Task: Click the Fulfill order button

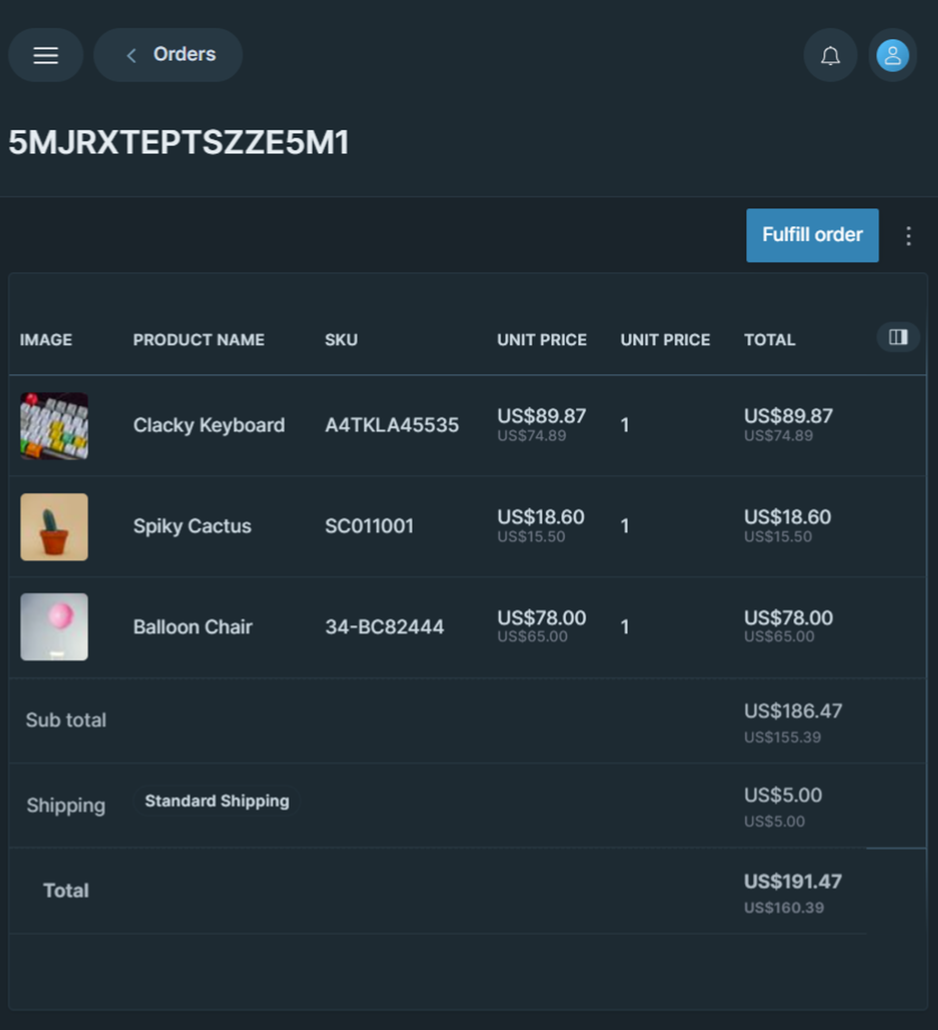Action: coord(812,235)
